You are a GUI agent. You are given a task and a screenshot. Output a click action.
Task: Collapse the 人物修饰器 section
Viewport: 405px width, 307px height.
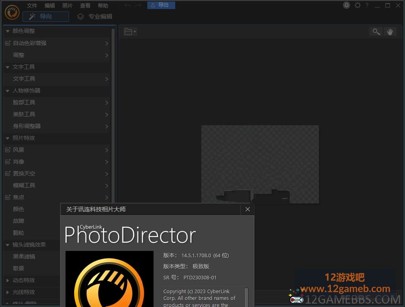(x=7, y=91)
